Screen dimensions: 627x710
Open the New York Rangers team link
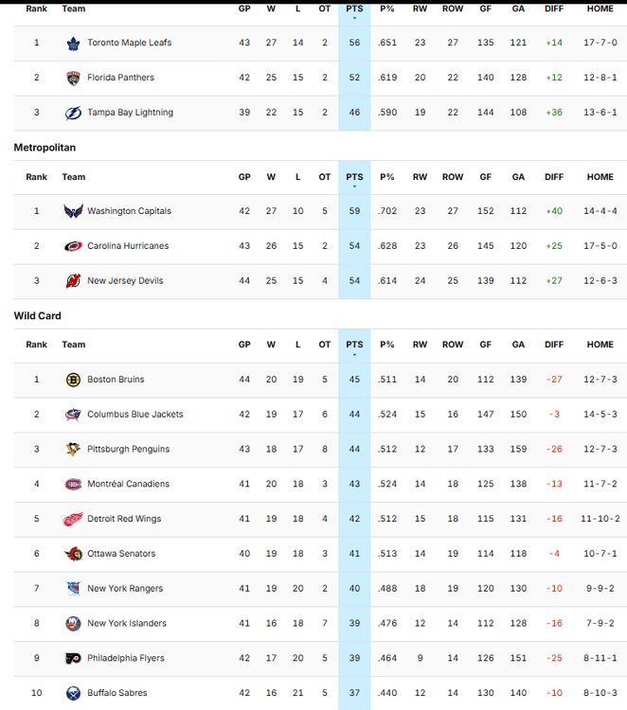point(125,589)
